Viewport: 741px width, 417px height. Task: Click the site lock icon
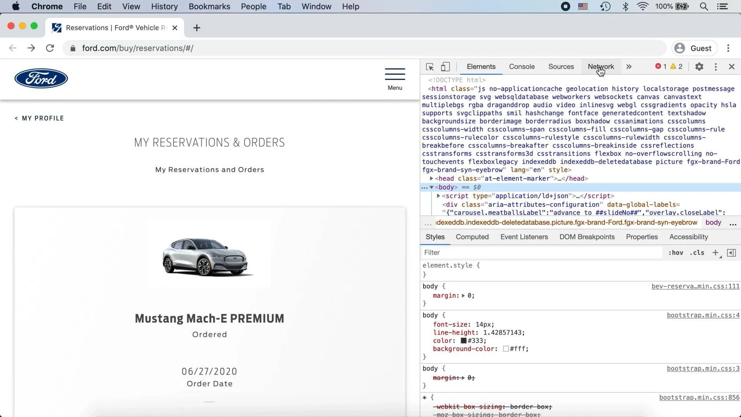(73, 48)
